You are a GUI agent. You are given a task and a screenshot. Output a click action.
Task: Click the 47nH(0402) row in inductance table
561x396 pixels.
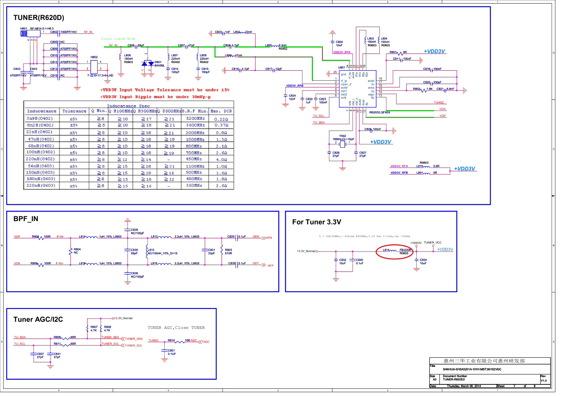[40, 139]
